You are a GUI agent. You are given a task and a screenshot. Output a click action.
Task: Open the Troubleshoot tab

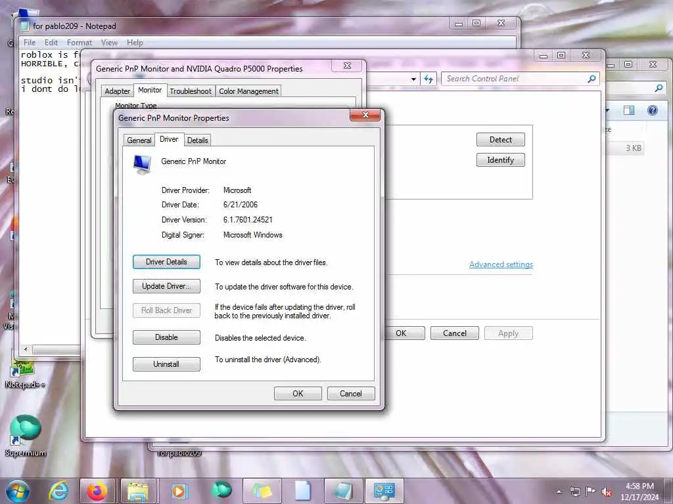[191, 91]
